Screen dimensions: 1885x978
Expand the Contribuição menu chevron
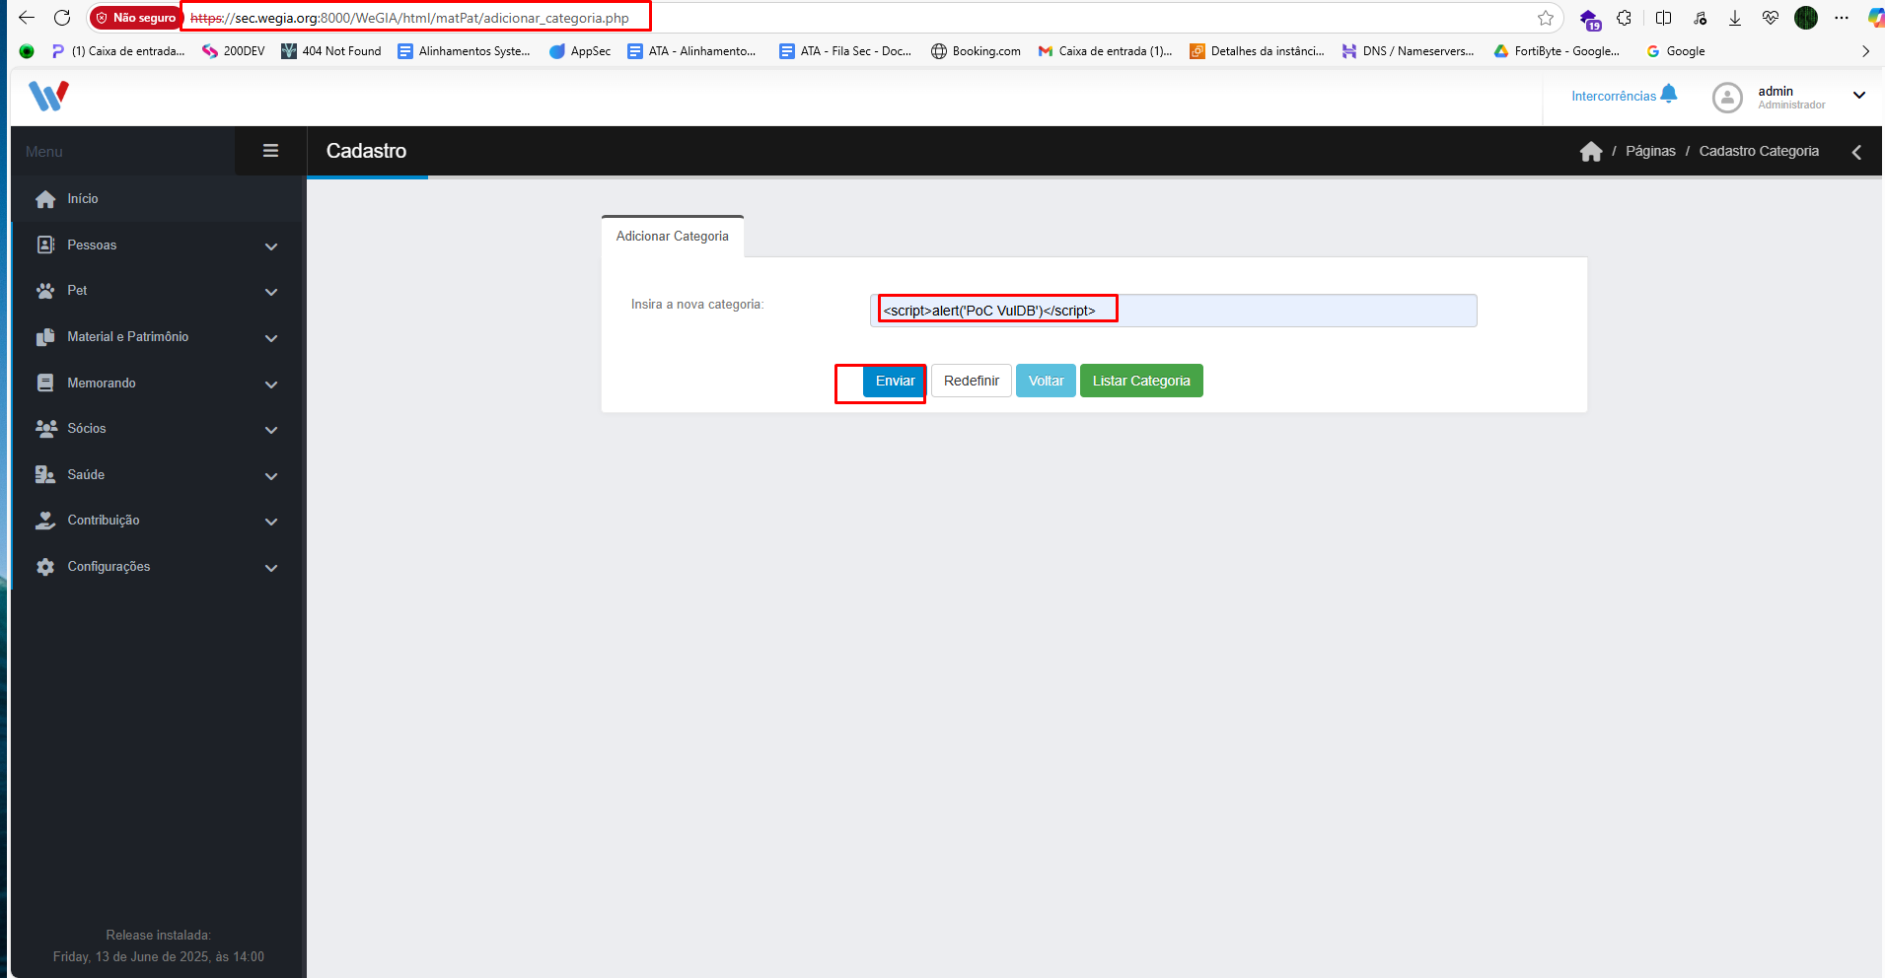coord(271,522)
